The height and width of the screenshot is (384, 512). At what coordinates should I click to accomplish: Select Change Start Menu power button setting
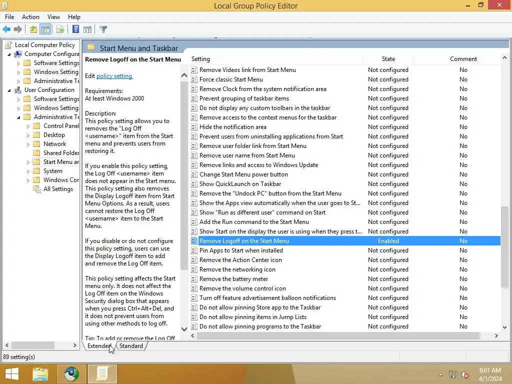pos(243,174)
